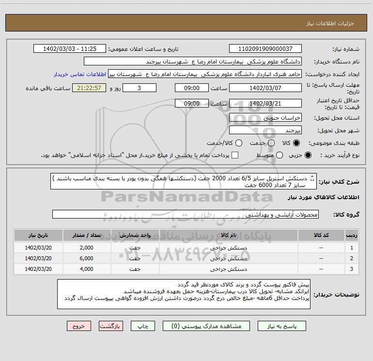Click the countdown timer 21:22:57 field
Viewport: 373px width, 361px height.
(x=89, y=88)
